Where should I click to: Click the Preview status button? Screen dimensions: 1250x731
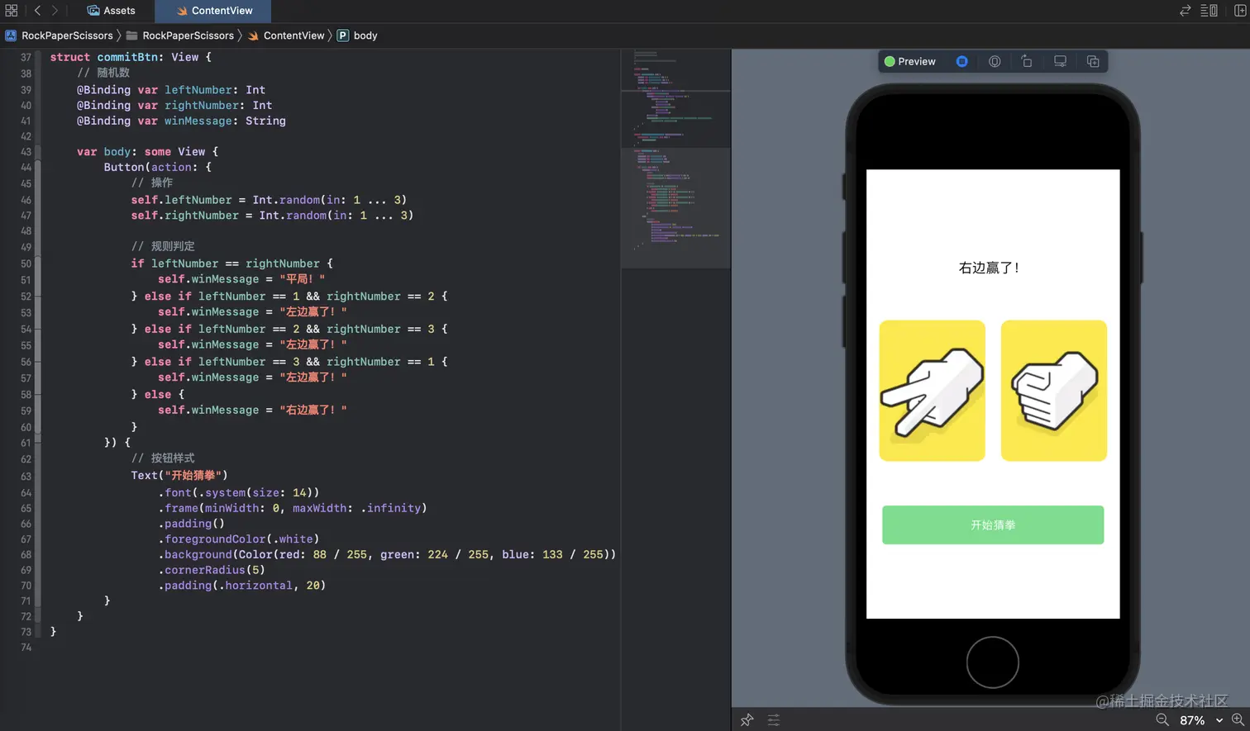click(910, 61)
